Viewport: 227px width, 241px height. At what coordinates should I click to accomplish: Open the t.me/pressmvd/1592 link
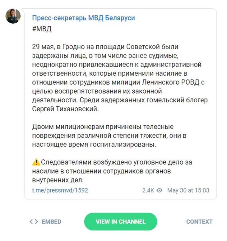(x=60, y=190)
